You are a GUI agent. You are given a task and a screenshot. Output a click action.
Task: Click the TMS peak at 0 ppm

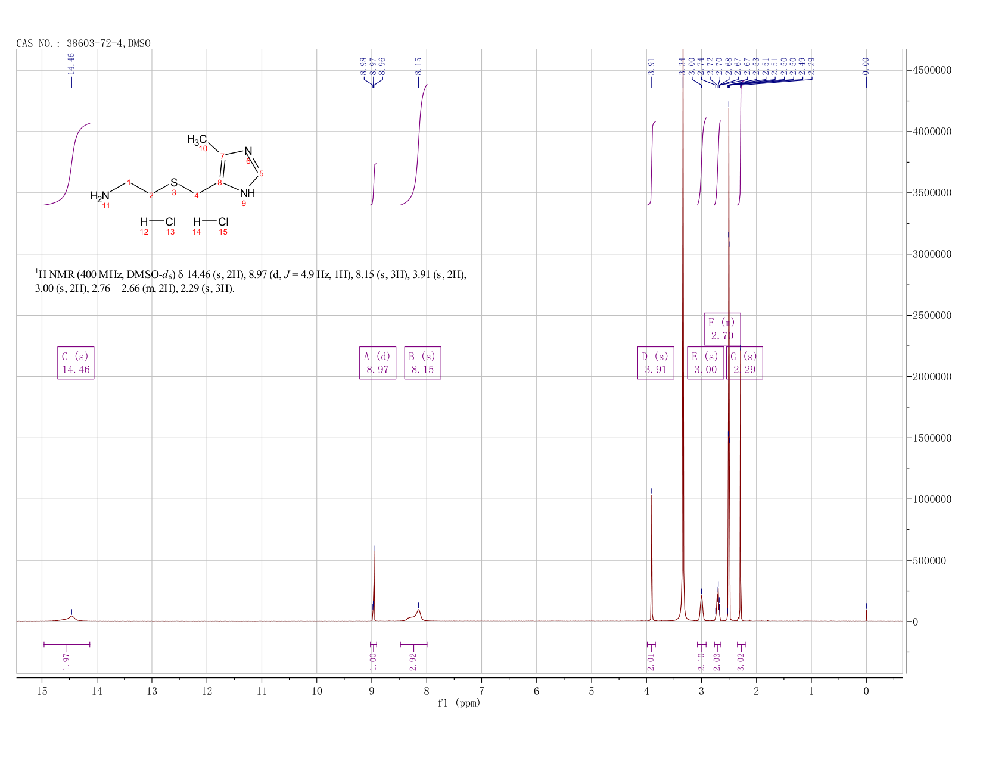click(866, 615)
